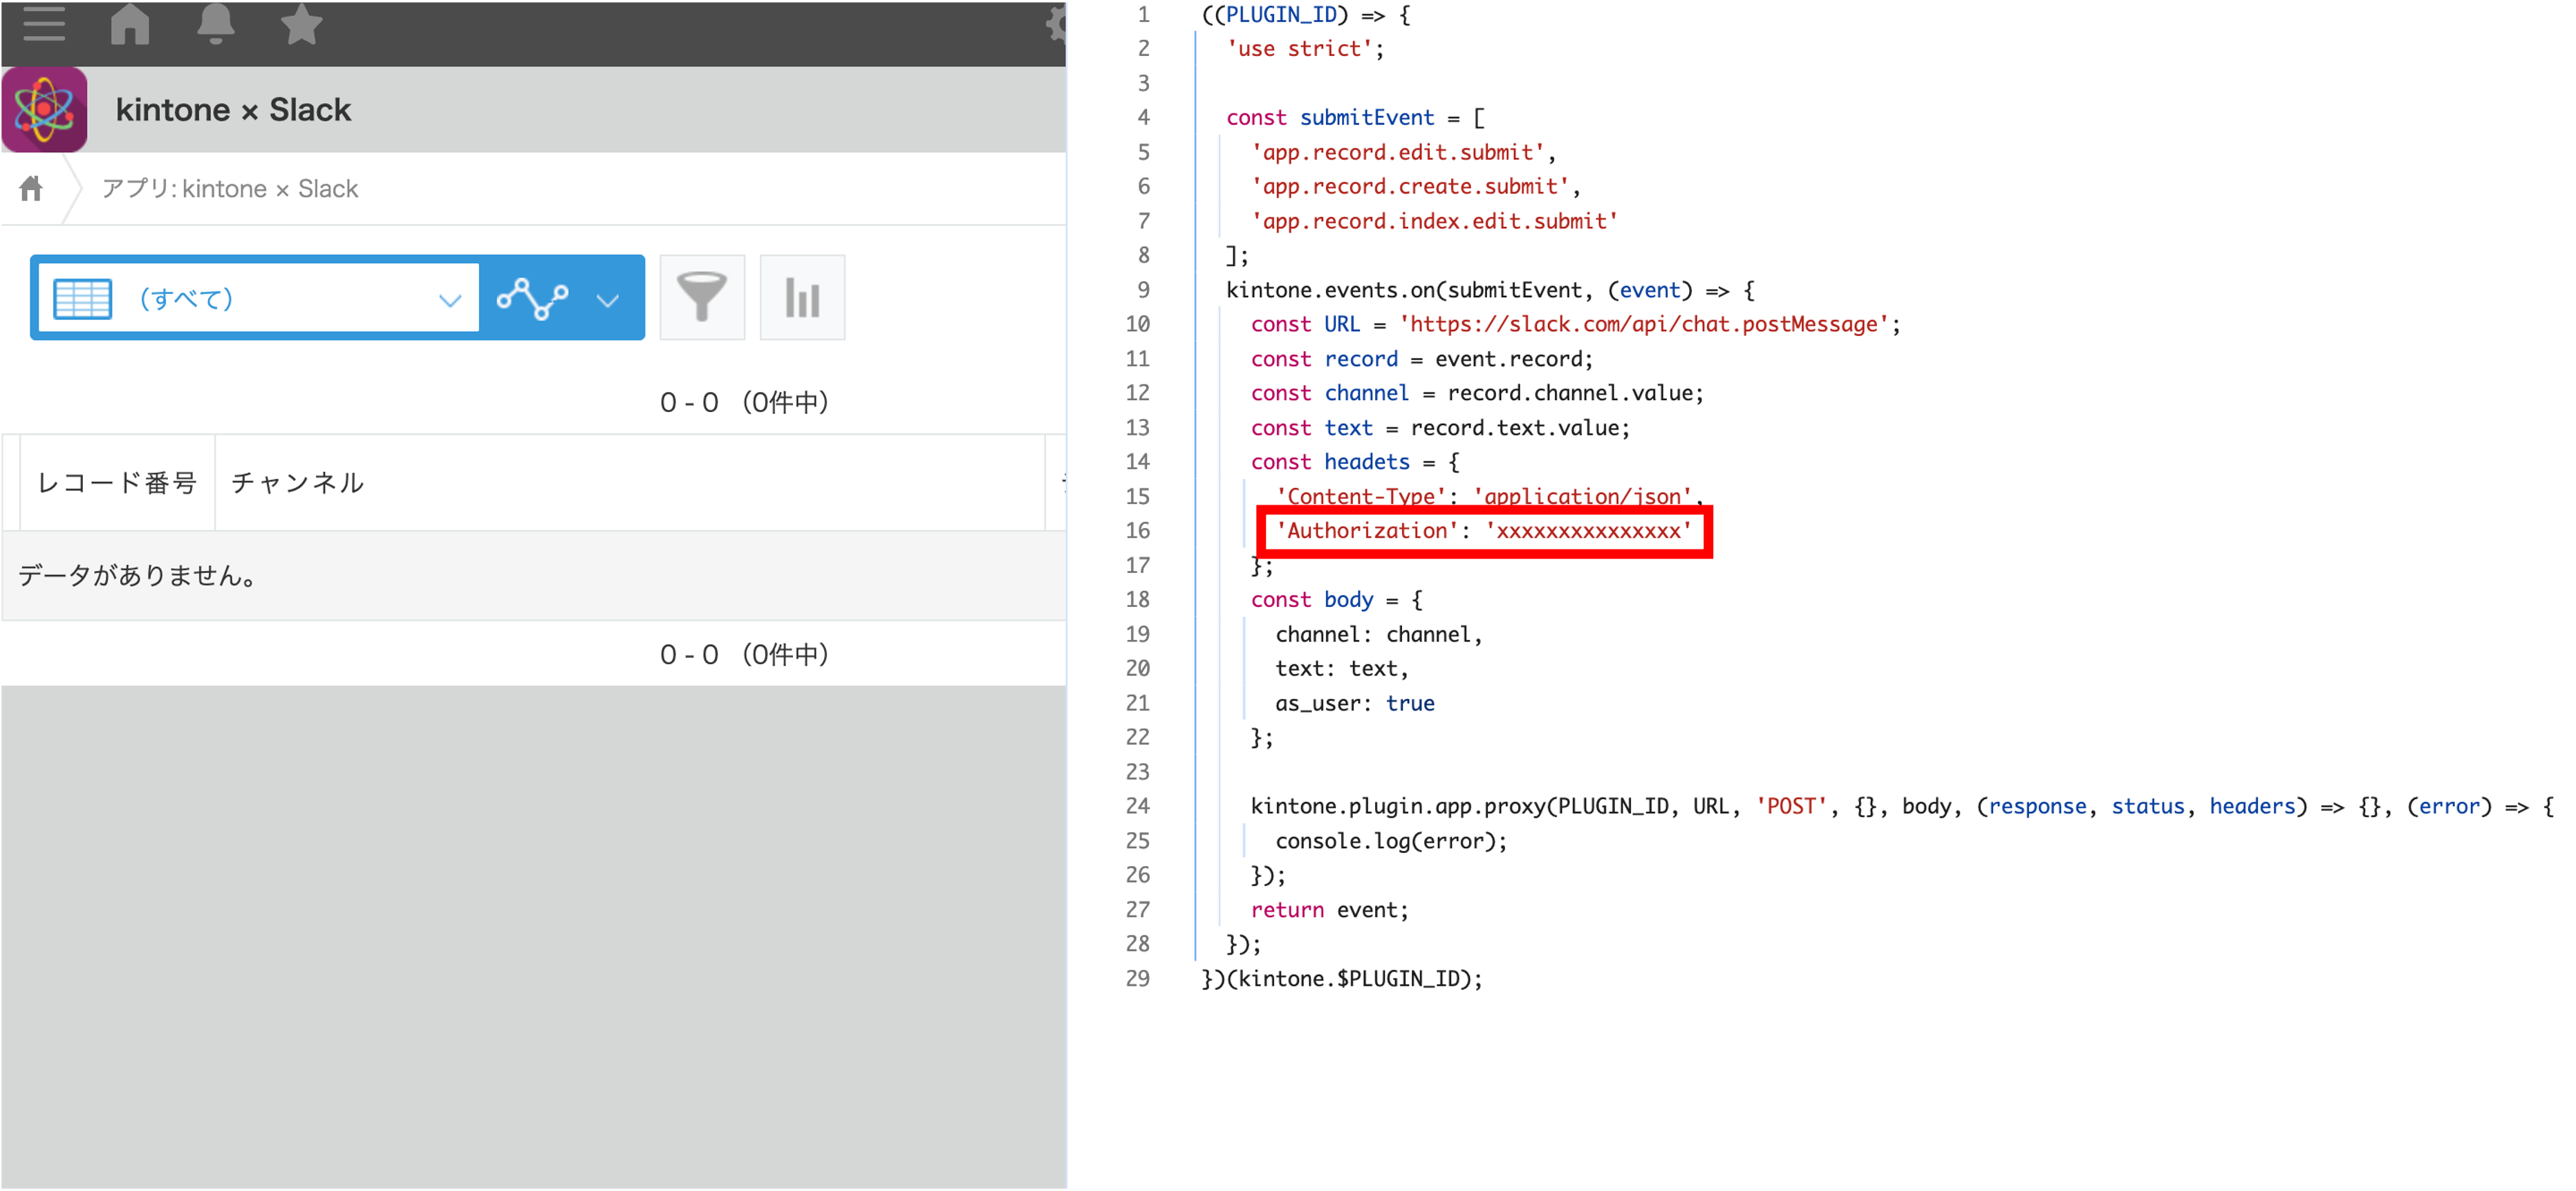Open the filter funnel icon
The image size is (2576, 1191).
pyautogui.click(x=702, y=298)
